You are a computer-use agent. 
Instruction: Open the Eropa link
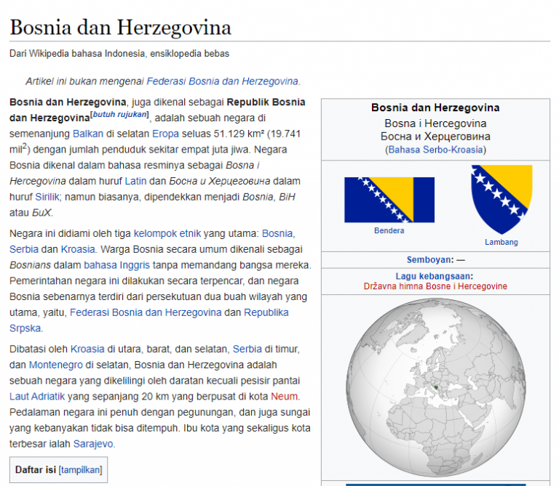[165, 134]
